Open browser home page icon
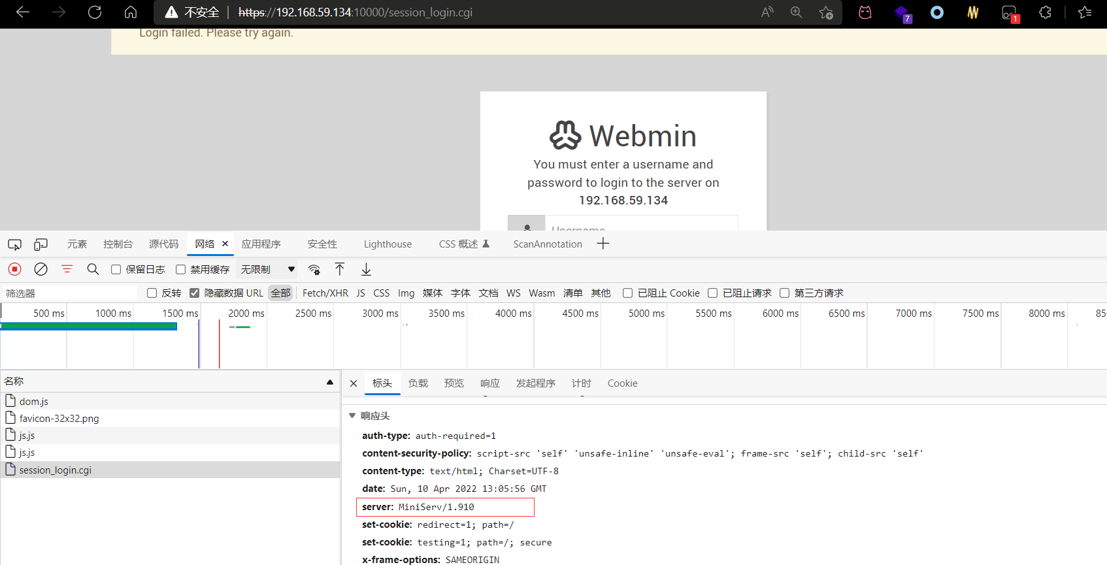The image size is (1107, 565). [x=131, y=12]
